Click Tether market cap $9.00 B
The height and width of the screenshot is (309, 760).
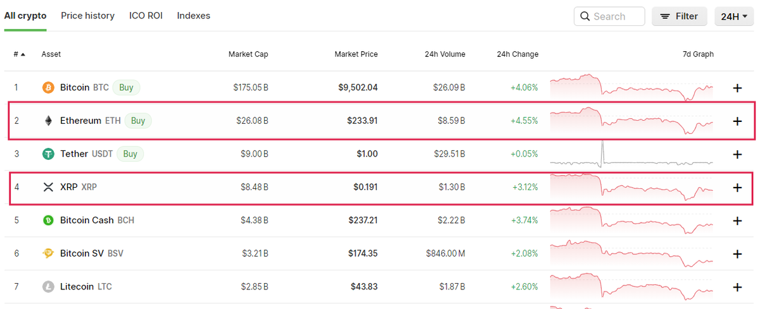[x=255, y=154]
